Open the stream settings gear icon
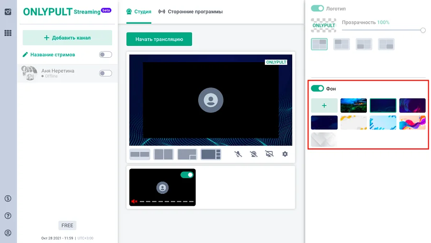 click(285, 154)
